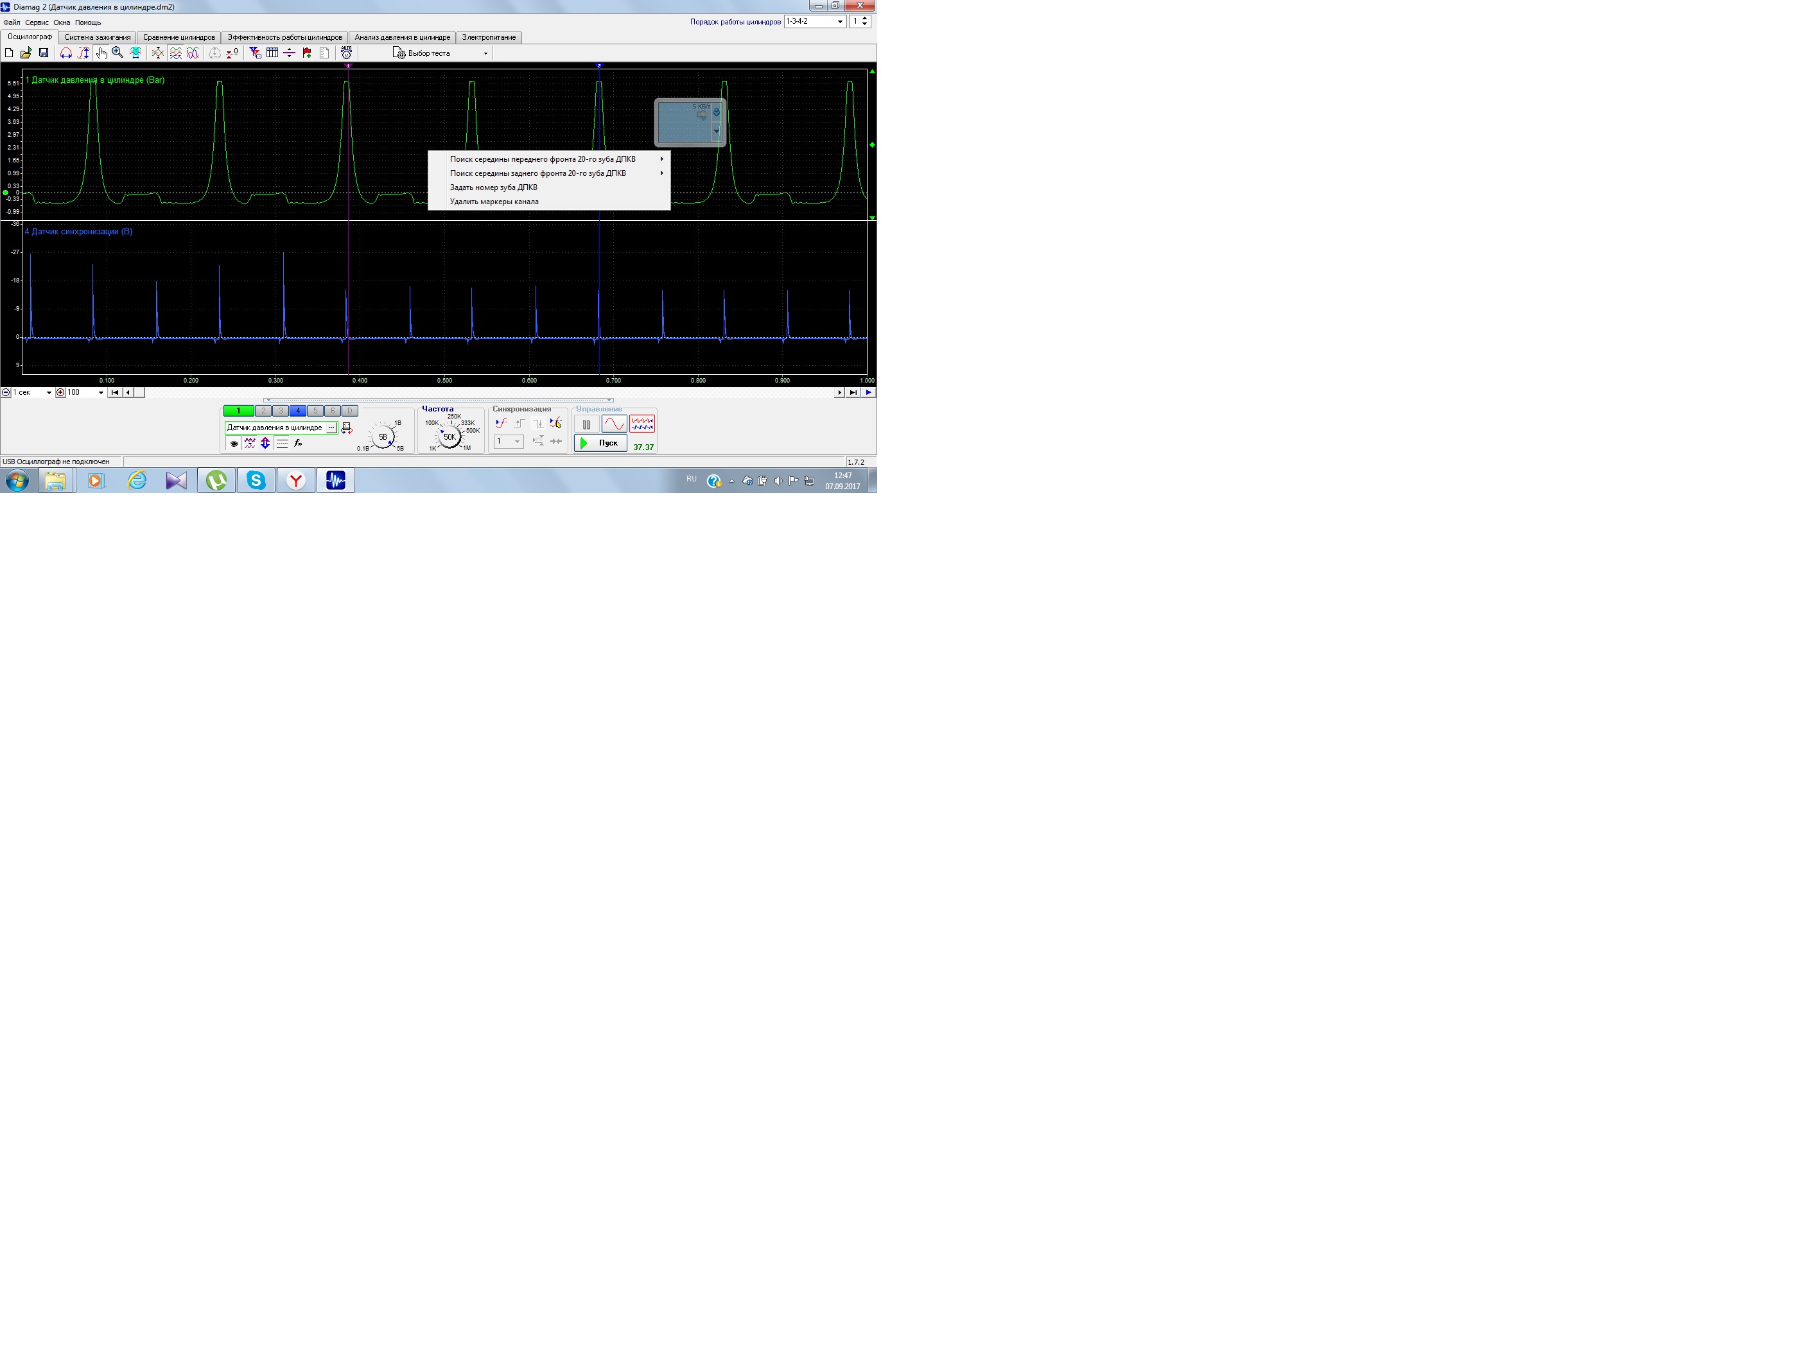Click the waveform overlay icon with red and blue curves

click(193, 53)
